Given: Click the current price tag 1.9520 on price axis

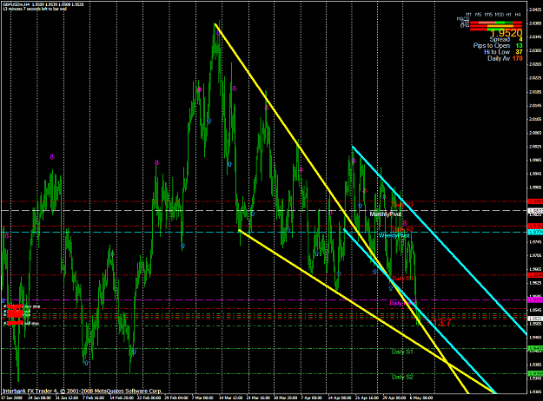Looking at the screenshot, I should point(535,319).
